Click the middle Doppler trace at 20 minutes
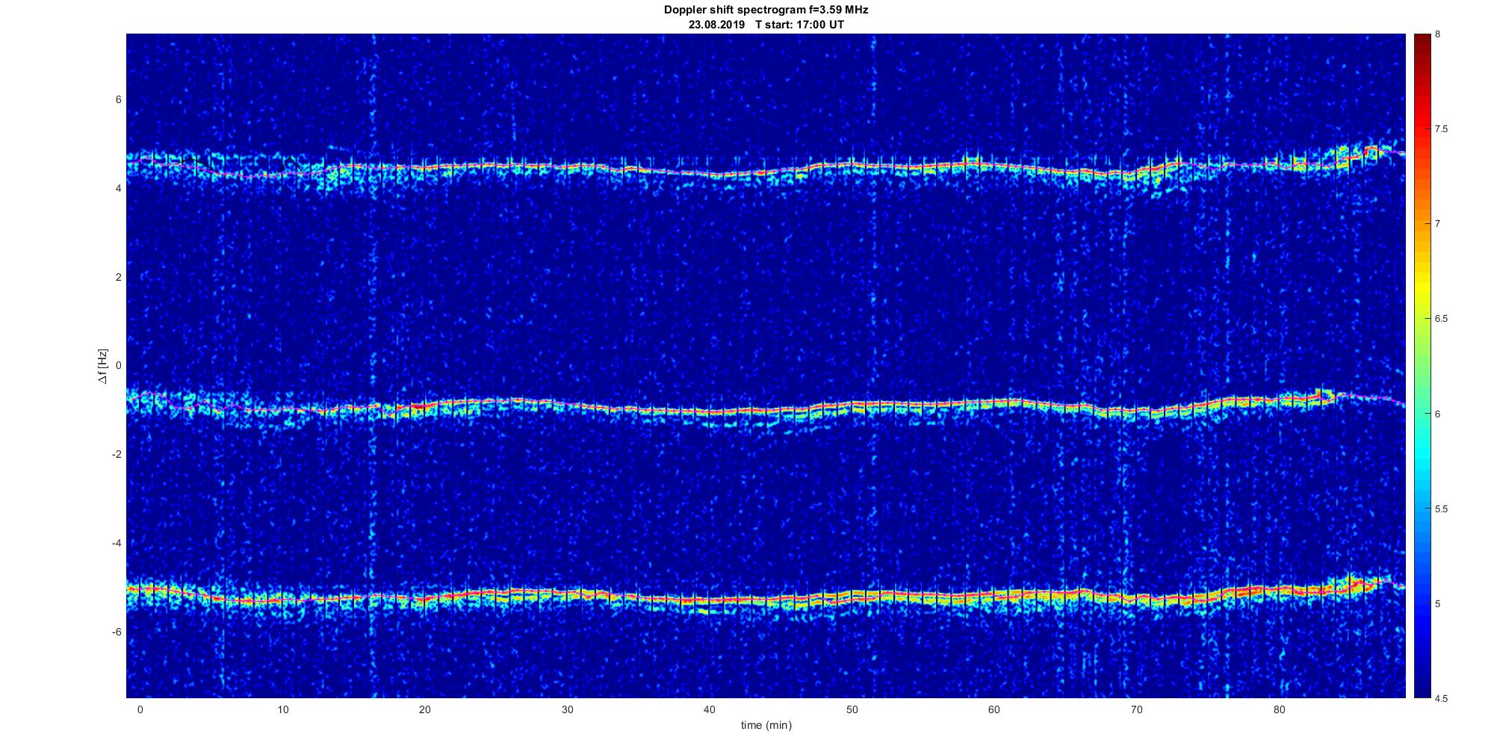Screen dimensions: 1494x749 (425, 406)
